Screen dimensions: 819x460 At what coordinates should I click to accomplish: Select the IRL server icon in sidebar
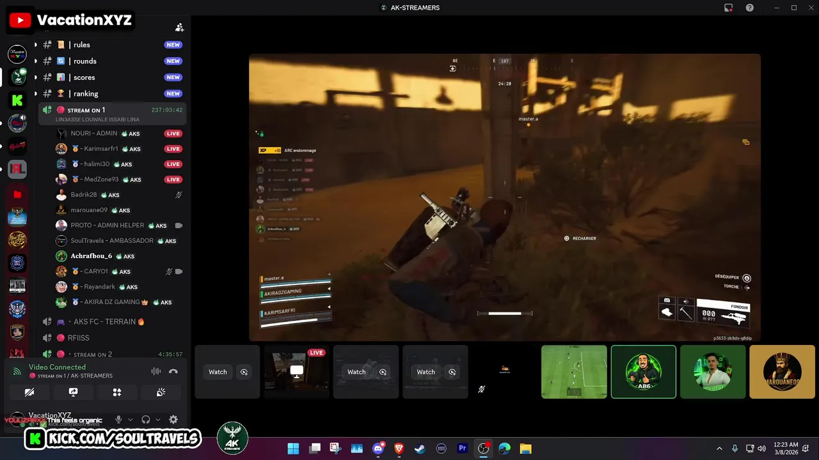tap(17, 169)
